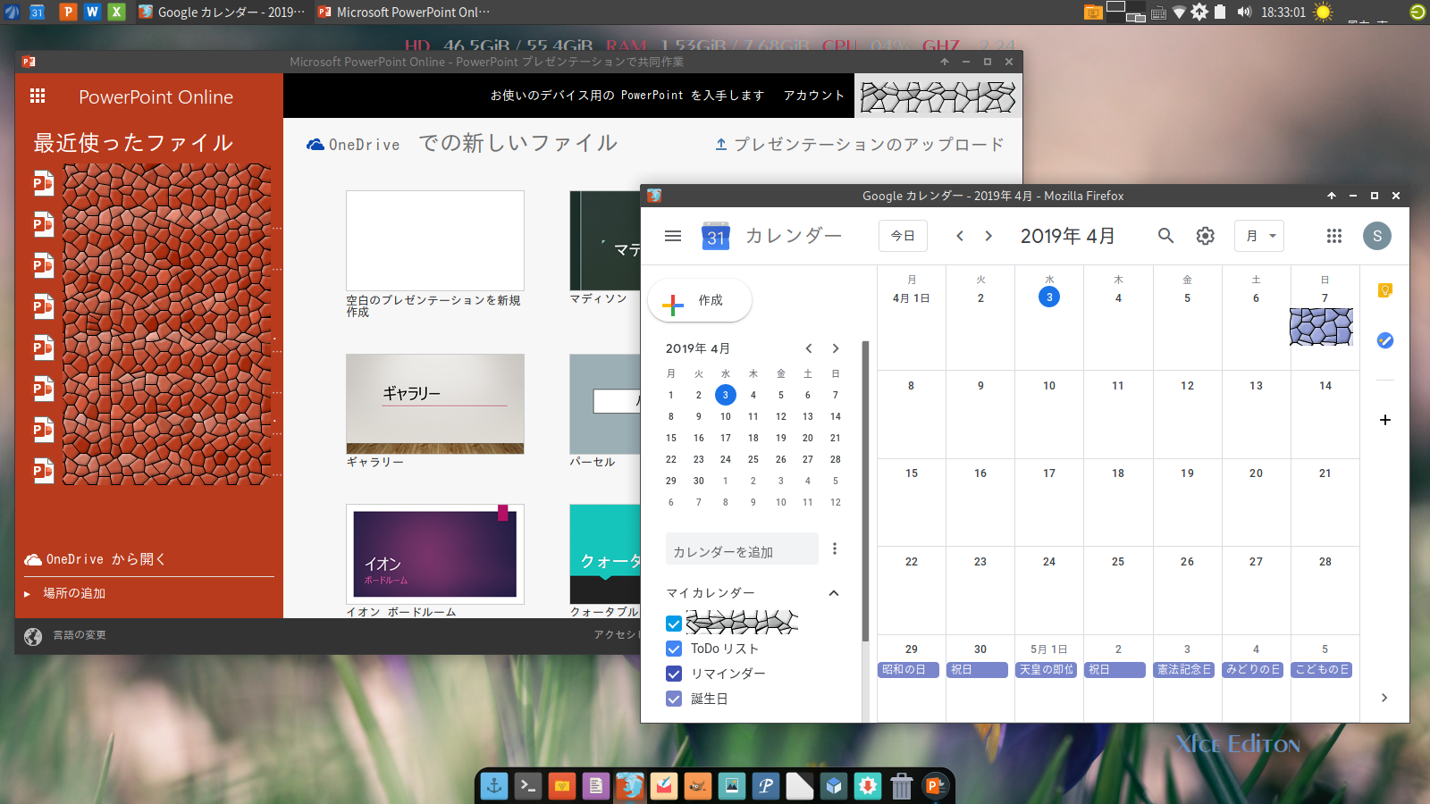
Task: Open the anchor icon in the dock
Action: click(494, 786)
